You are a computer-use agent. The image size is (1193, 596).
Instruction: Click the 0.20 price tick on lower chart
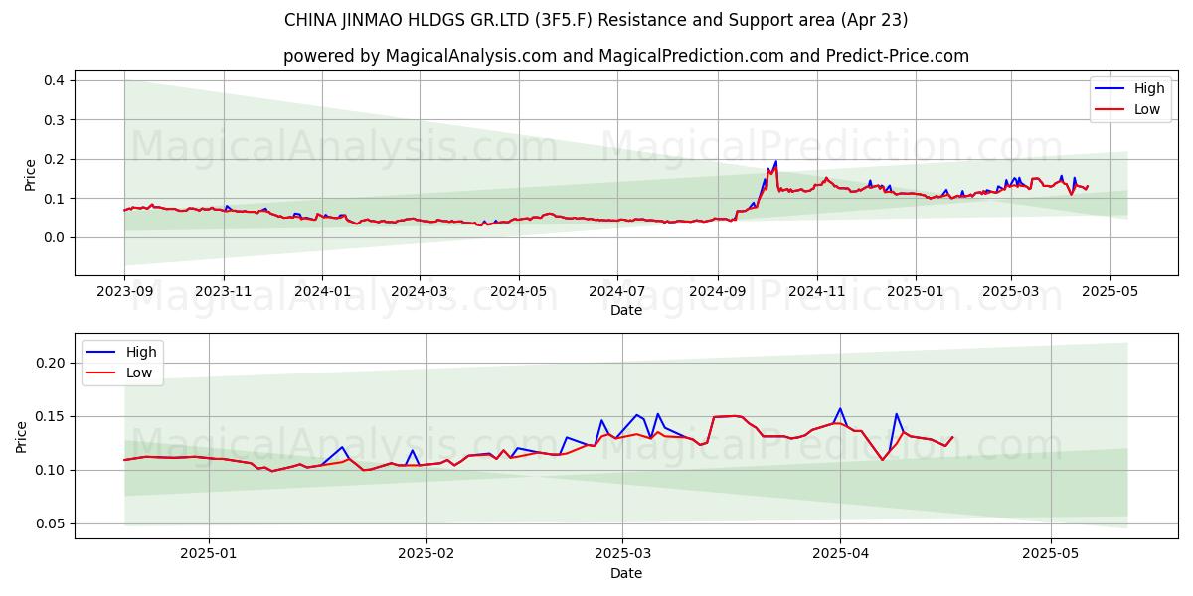tap(50, 364)
